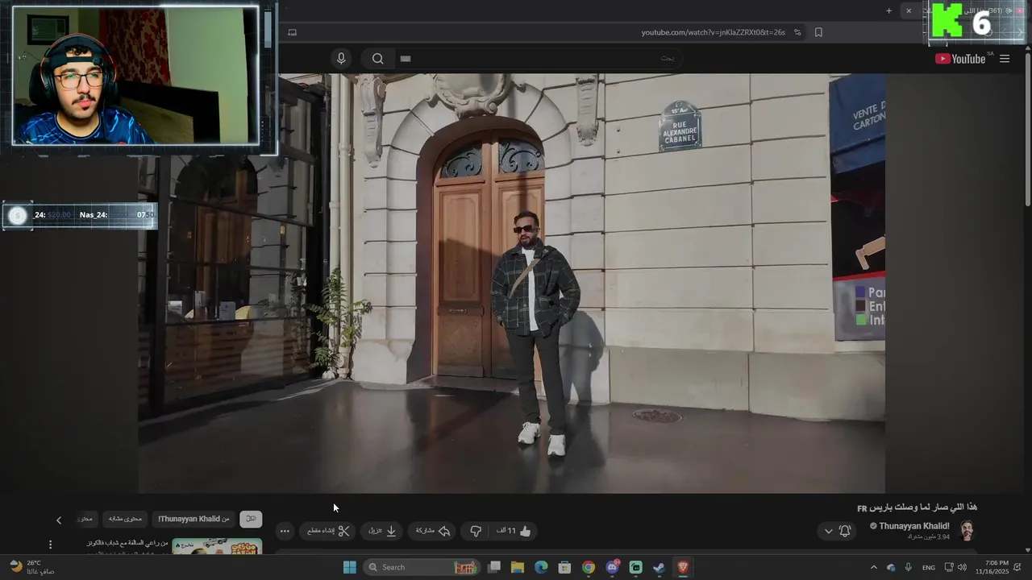Screen dimensions: 1032x580
Task: Open File Explorer from the taskbar
Action: [x=518, y=567]
